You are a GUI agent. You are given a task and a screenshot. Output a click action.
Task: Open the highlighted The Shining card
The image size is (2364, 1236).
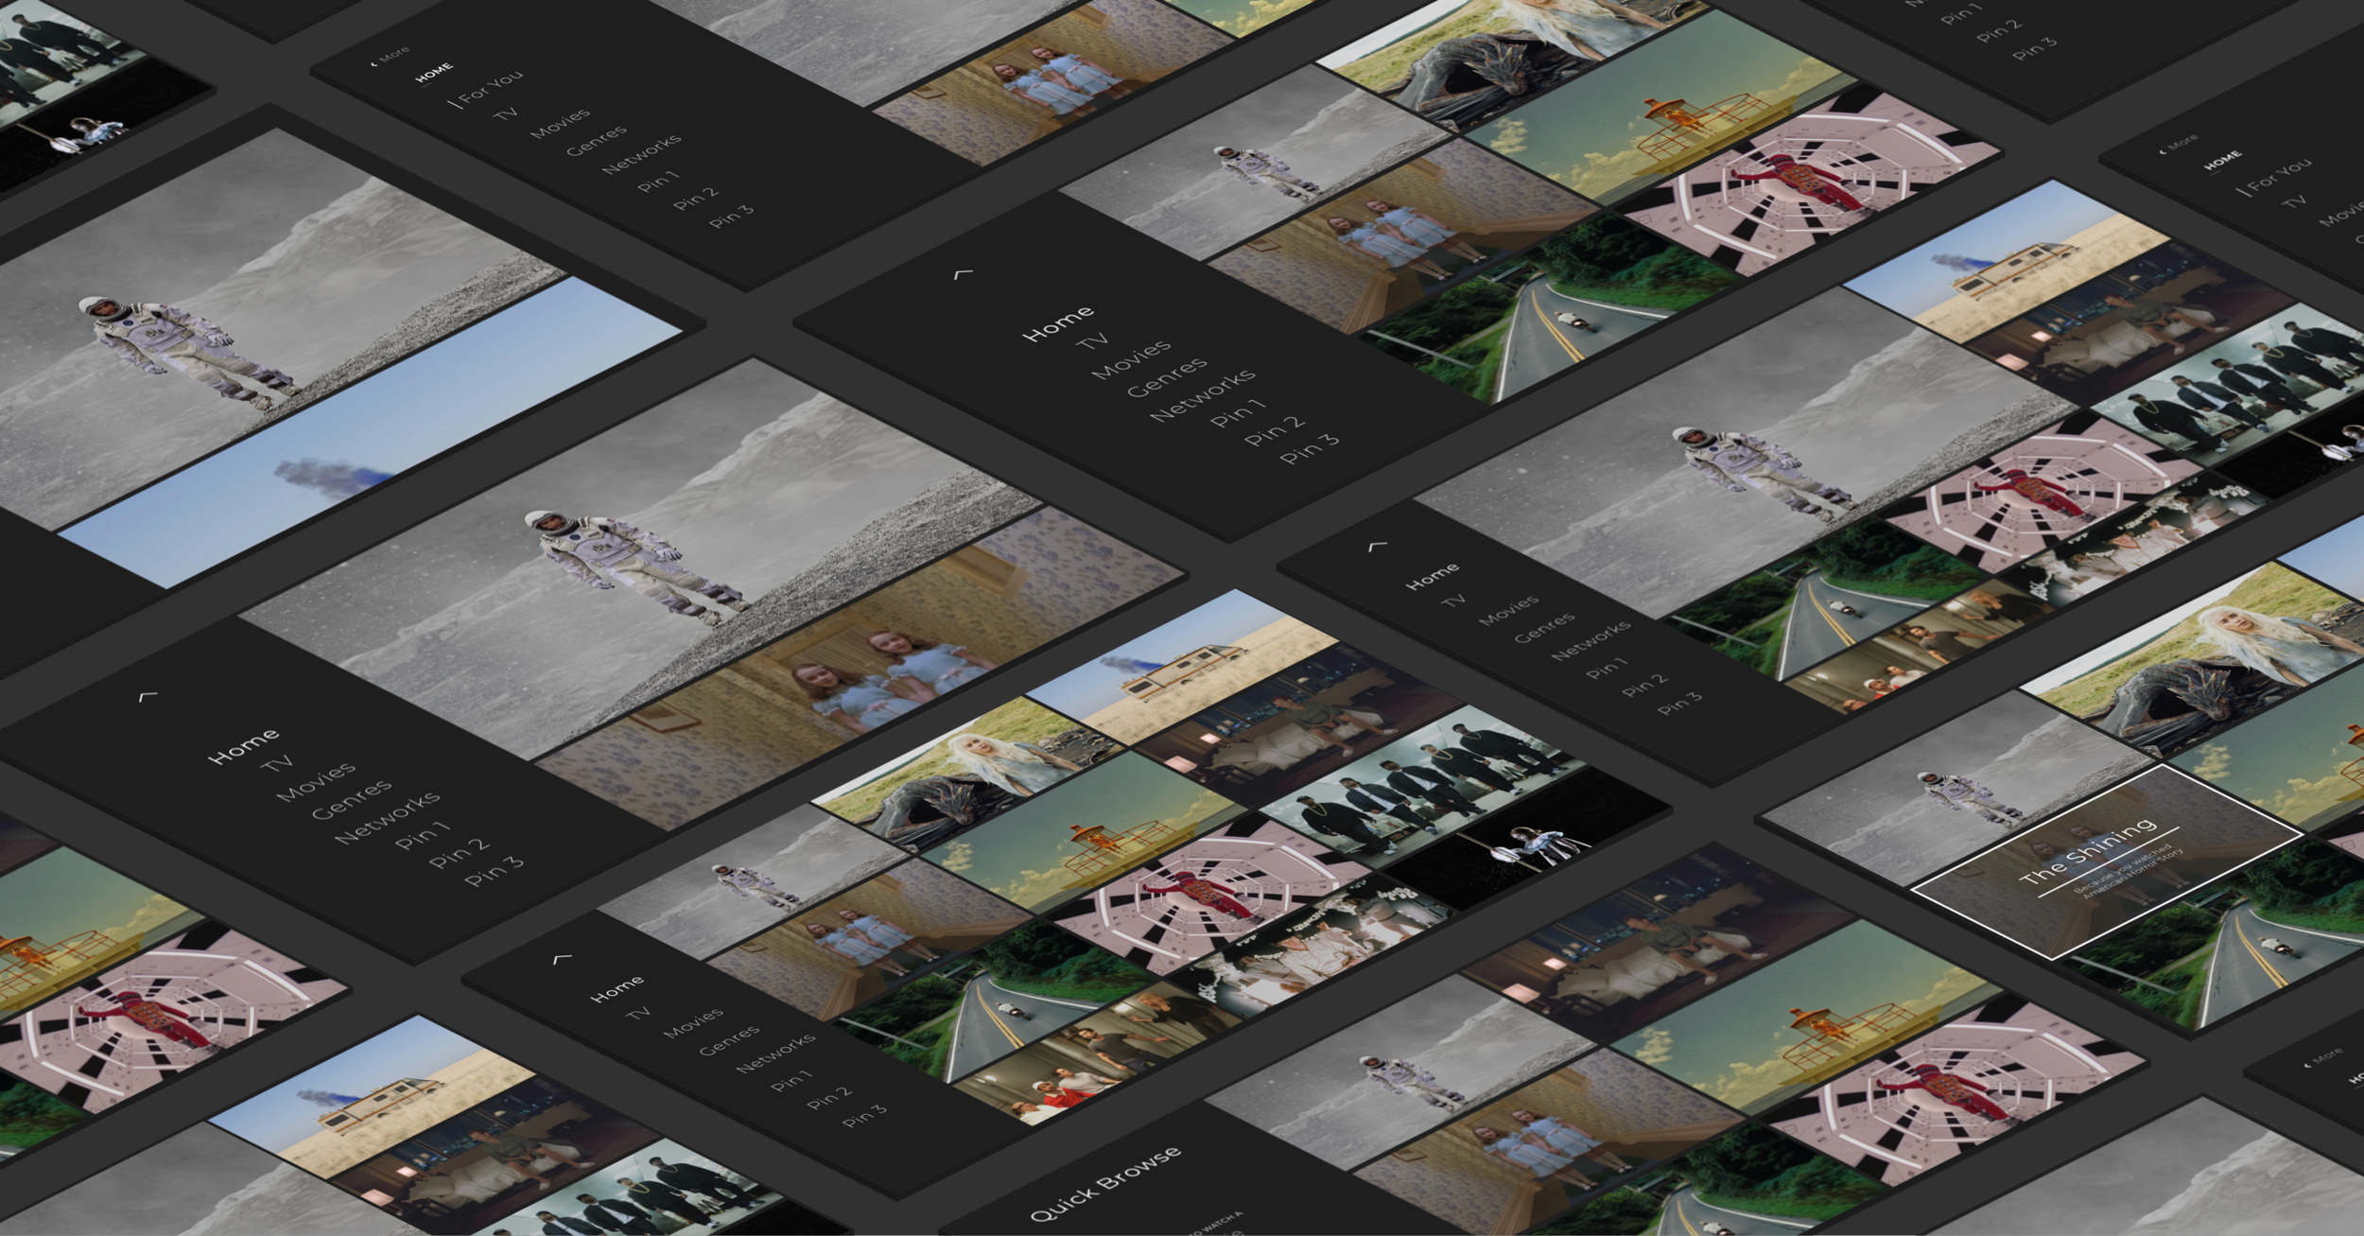tap(2107, 862)
